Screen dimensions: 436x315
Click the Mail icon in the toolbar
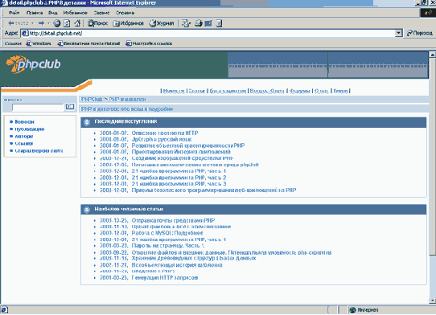[x=186, y=23]
